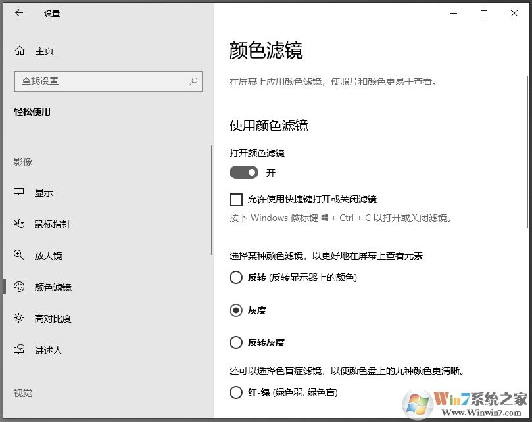This screenshot has height=422, width=532.
Task: Select the 反转 color filter option
Action: coord(236,277)
